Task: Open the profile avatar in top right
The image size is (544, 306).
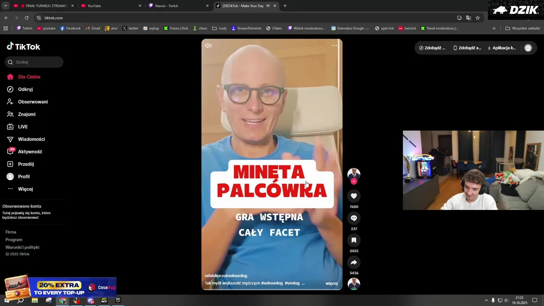Action: pyautogui.click(x=528, y=48)
